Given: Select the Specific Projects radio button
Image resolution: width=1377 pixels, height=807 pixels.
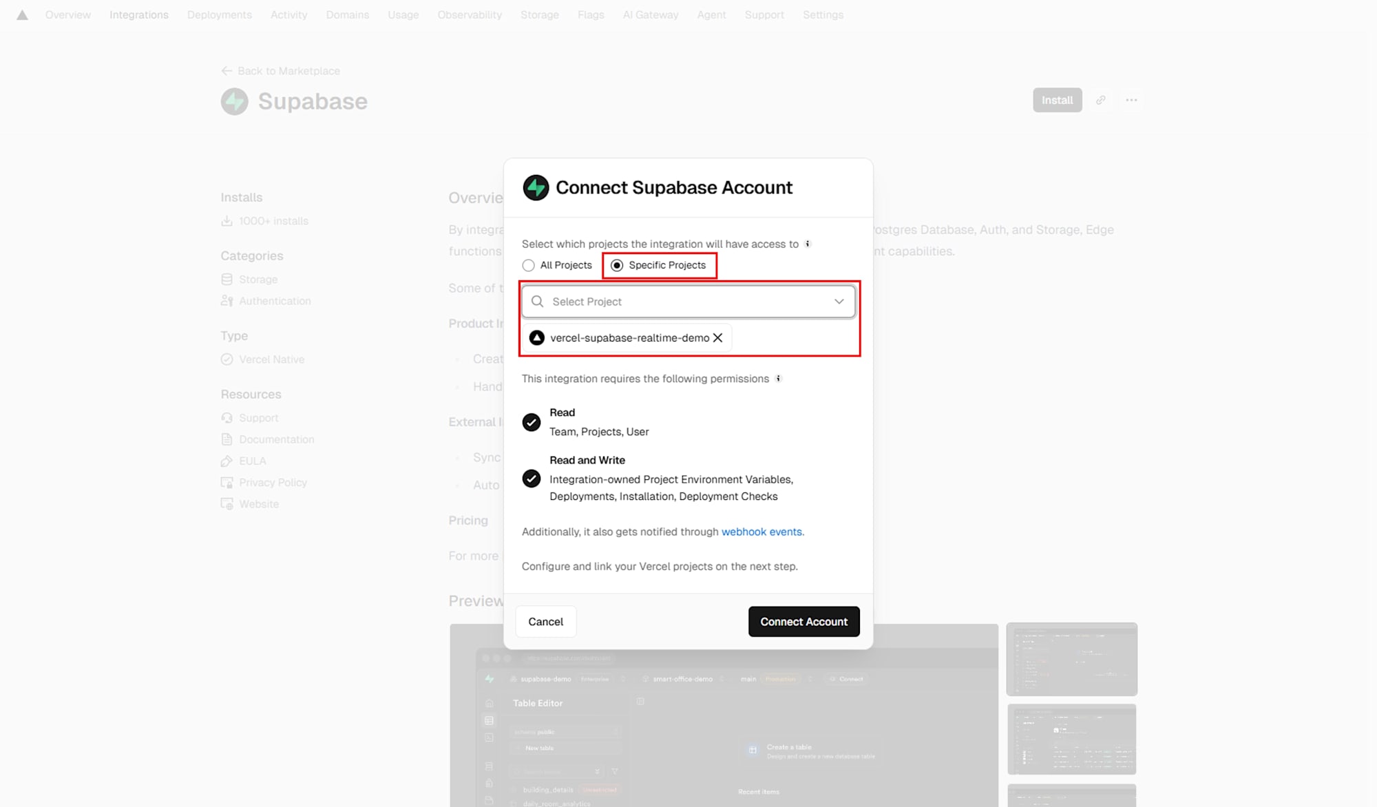Looking at the screenshot, I should [617, 265].
